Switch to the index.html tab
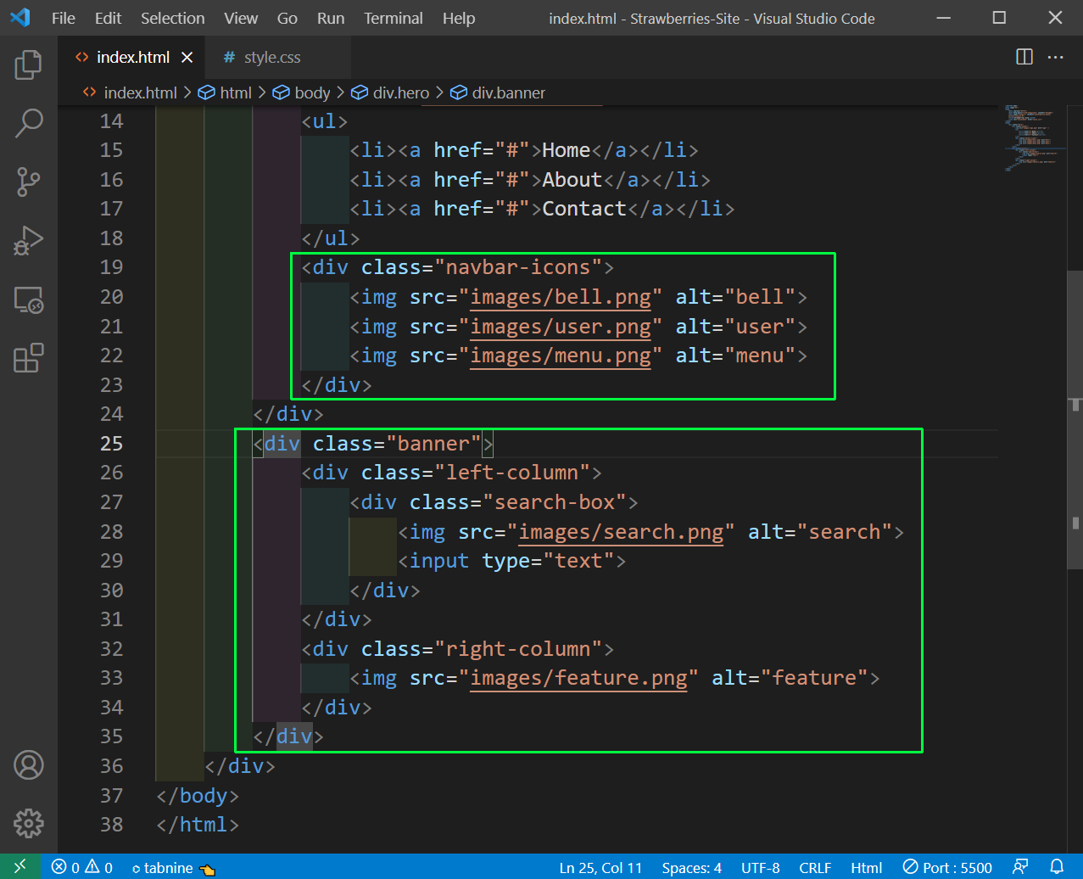 tap(132, 57)
